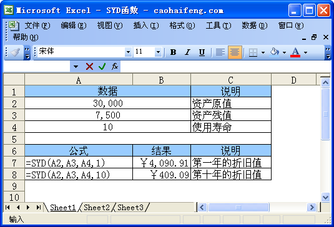334x227 pixels.
Task: Select cell with formula =SYD(A2,A3,A4,10)
Action: point(79,175)
